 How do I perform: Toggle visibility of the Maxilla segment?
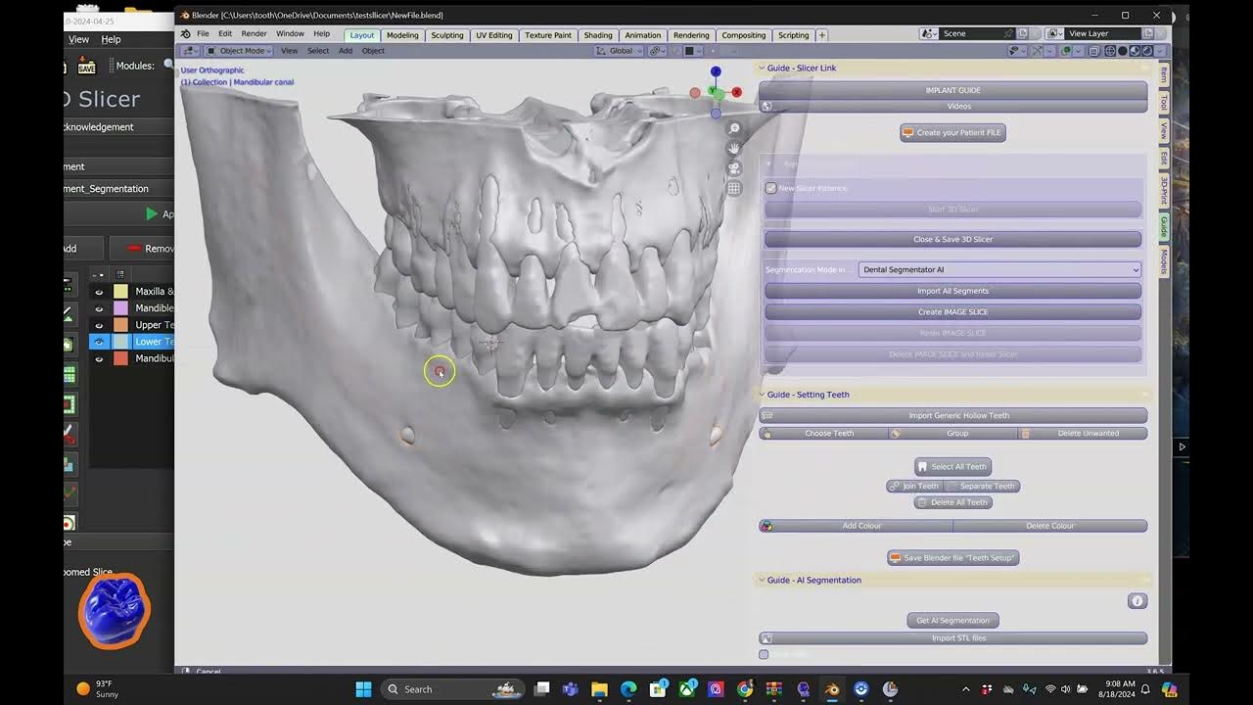point(99,292)
